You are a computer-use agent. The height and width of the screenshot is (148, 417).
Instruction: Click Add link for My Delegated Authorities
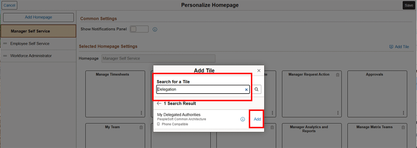(257, 119)
